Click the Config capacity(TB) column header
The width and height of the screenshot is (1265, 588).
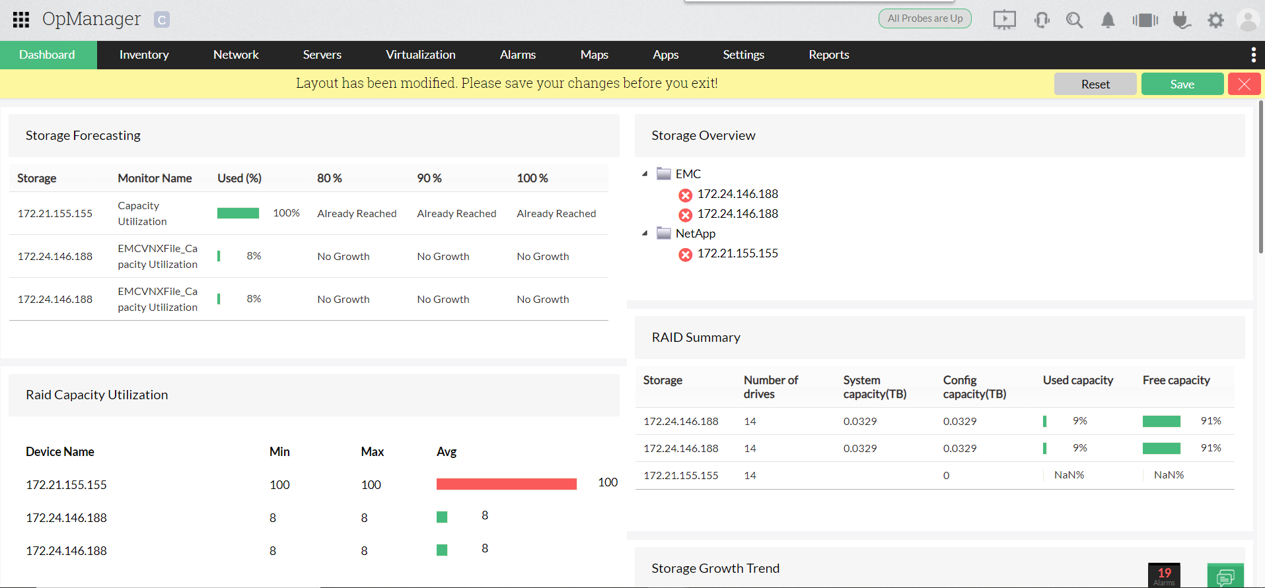(x=974, y=387)
